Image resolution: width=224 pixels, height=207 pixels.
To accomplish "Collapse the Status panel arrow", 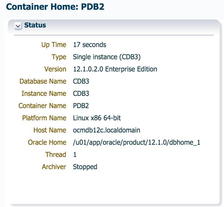I will click(18, 26).
